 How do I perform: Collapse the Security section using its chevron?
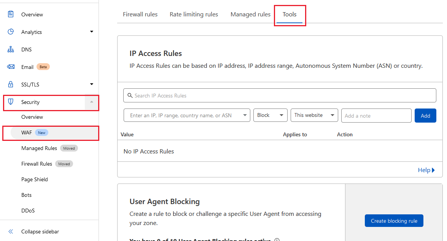[91, 102]
